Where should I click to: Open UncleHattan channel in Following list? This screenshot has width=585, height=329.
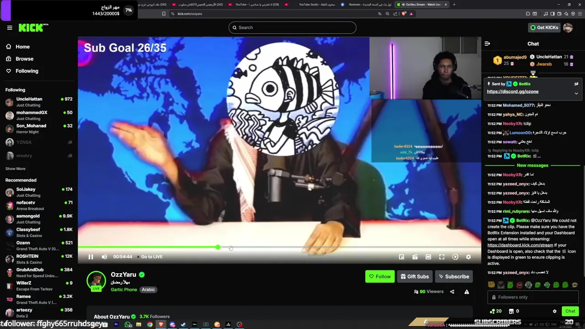(39, 102)
